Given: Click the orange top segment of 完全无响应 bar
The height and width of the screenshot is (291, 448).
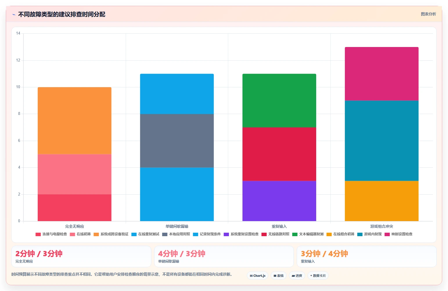Looking at the screenshot, I should point(75,121).
